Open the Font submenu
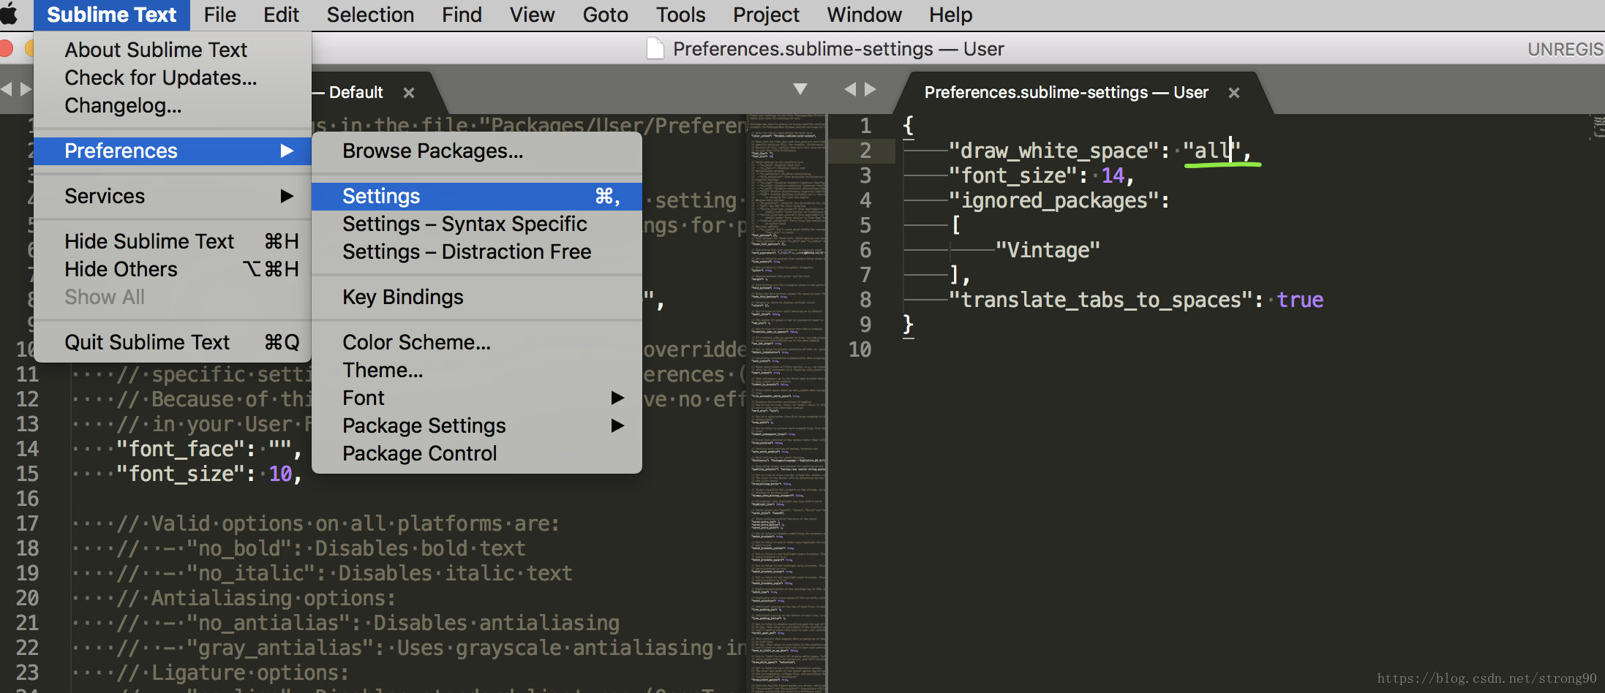 477,398
